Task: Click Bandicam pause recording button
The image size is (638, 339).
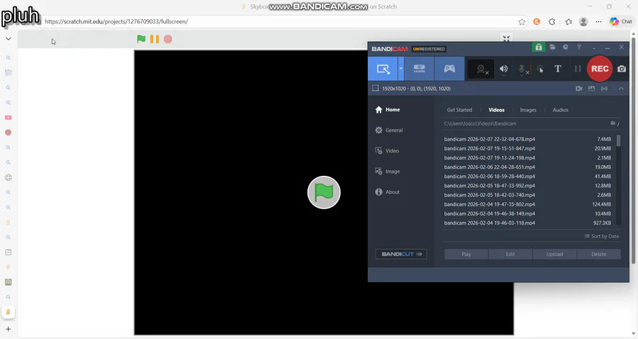Action: coord(577,69)
